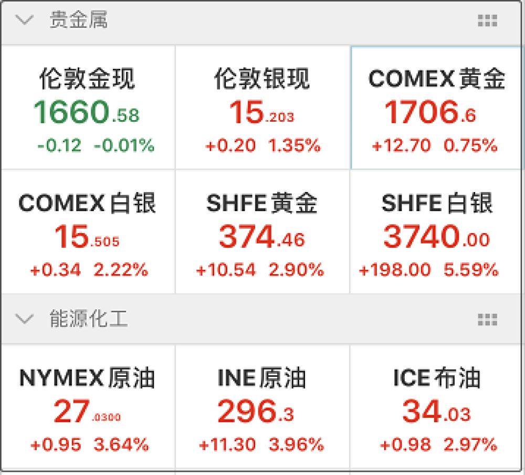
Task: Collapse the 贵金属 section chevron
Action: click(x=25, y=20)
